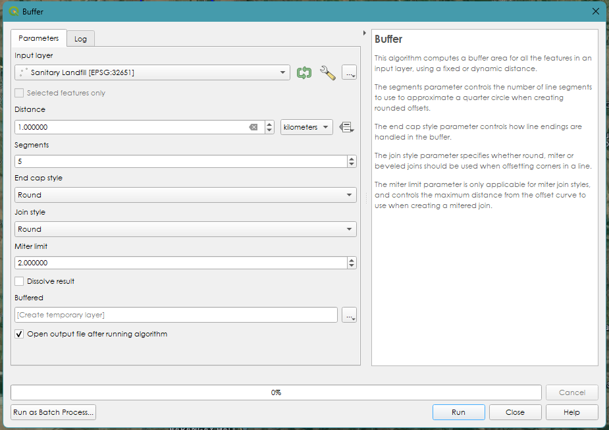The width and height of the screenshot is (609, 430).
Task: Change the distance units from kilometers
Action: pyautogui.click(x=306, y=127)
